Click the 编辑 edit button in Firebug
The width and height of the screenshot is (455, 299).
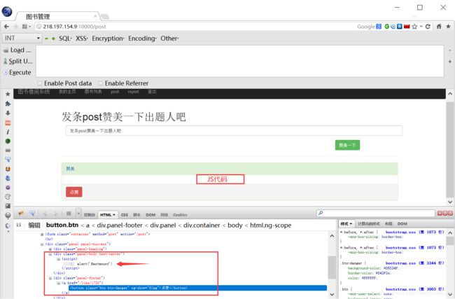click(34, 225)
